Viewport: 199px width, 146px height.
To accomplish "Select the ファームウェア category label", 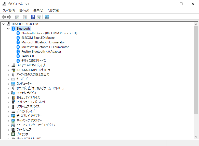I will point(24,130).
